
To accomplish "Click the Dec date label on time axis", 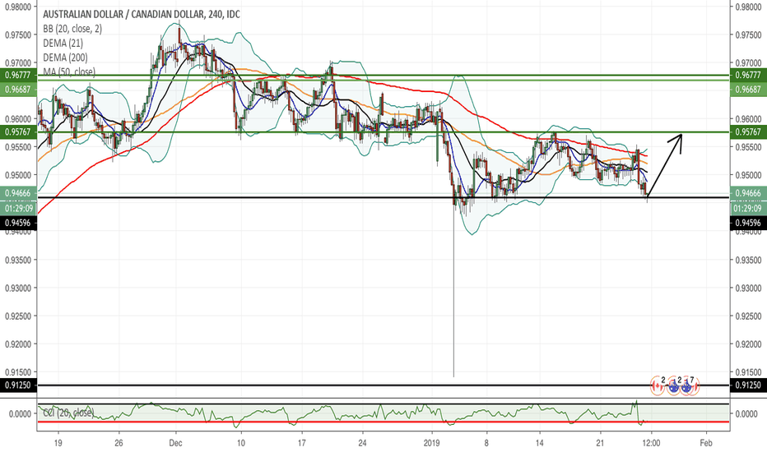I will coord(175,443).
